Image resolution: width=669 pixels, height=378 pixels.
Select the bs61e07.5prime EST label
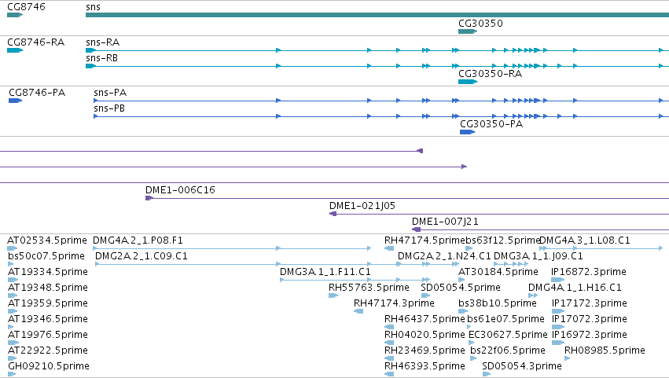[x=506, y=319]
